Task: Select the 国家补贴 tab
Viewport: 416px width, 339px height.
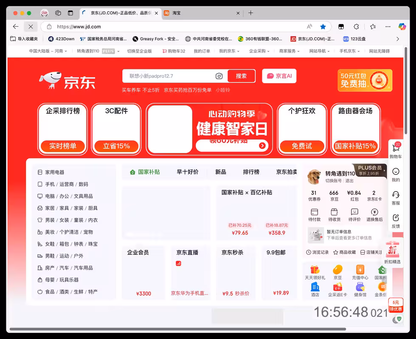Action: click(x=145, y=172)
